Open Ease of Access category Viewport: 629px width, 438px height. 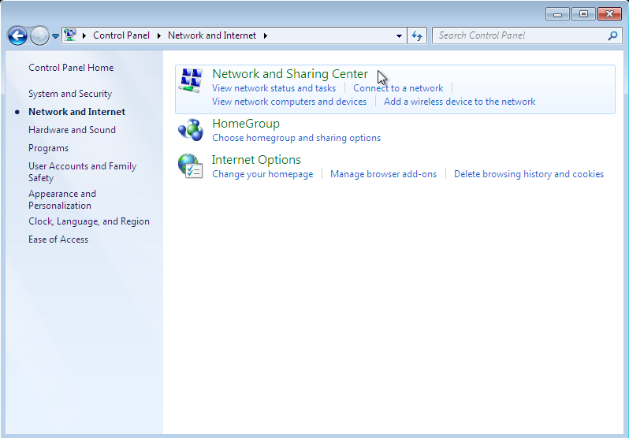[x=58, y=239]
